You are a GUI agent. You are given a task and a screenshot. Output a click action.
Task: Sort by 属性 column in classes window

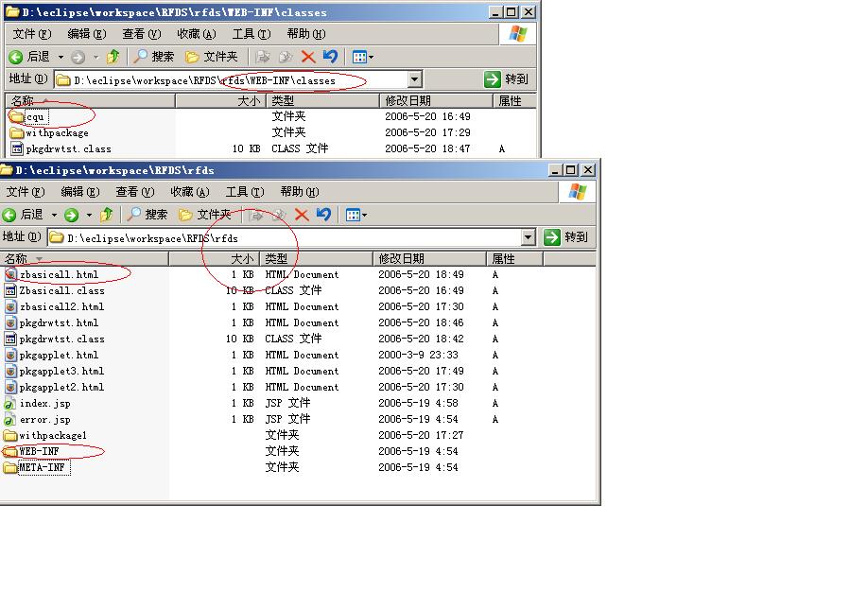point(514,101)
